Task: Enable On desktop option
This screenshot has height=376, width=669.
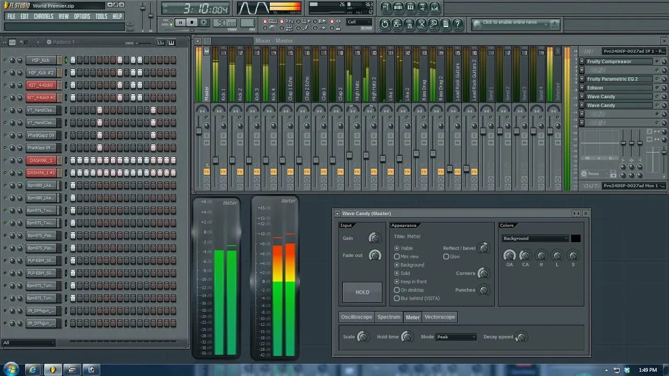Action: [x=397, y=290]
